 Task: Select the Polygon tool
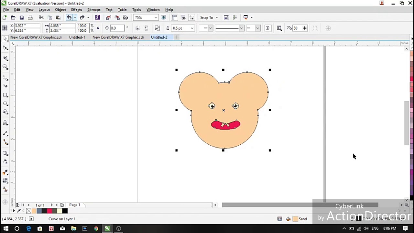(5, 112)
